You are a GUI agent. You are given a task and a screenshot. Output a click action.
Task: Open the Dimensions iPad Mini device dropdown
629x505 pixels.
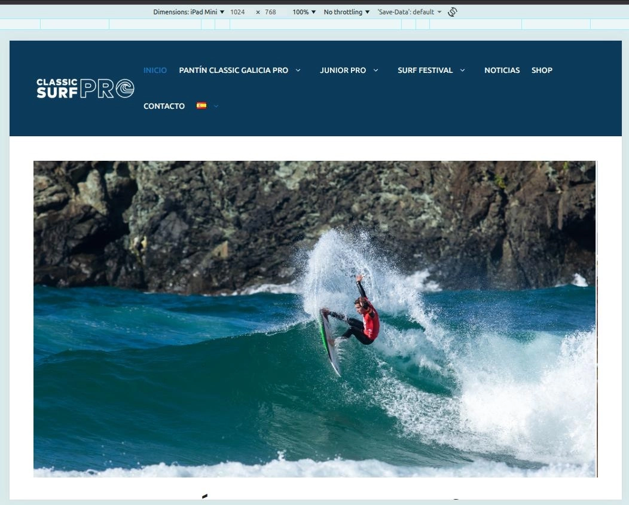188,12
